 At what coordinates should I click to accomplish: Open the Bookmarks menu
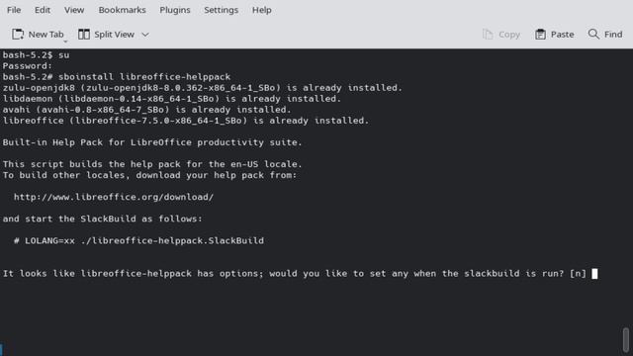[122, 10]
